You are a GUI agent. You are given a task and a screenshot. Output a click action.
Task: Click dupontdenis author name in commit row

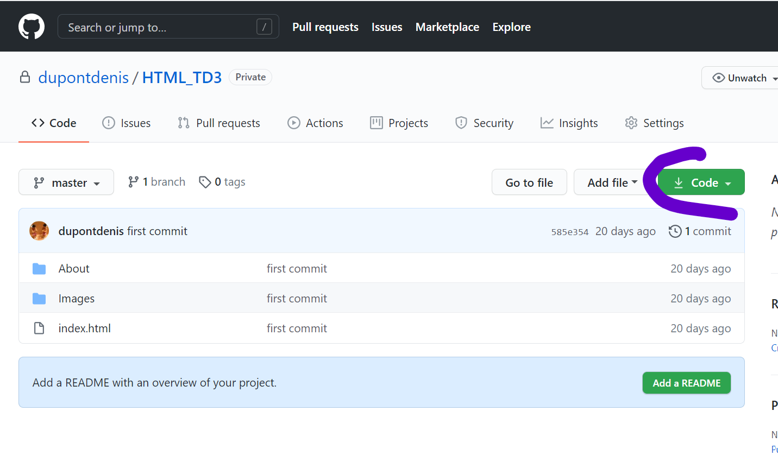pyautogui.click(x=91, y=231)
